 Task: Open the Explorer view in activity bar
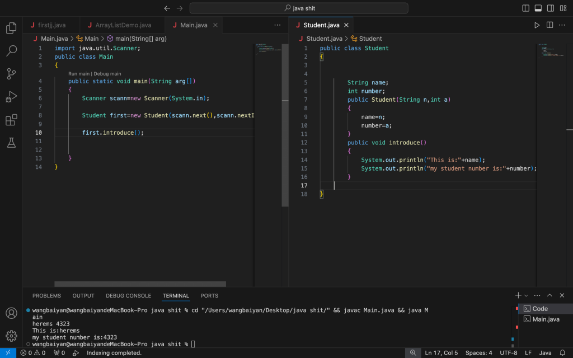[x=11, y=29]
